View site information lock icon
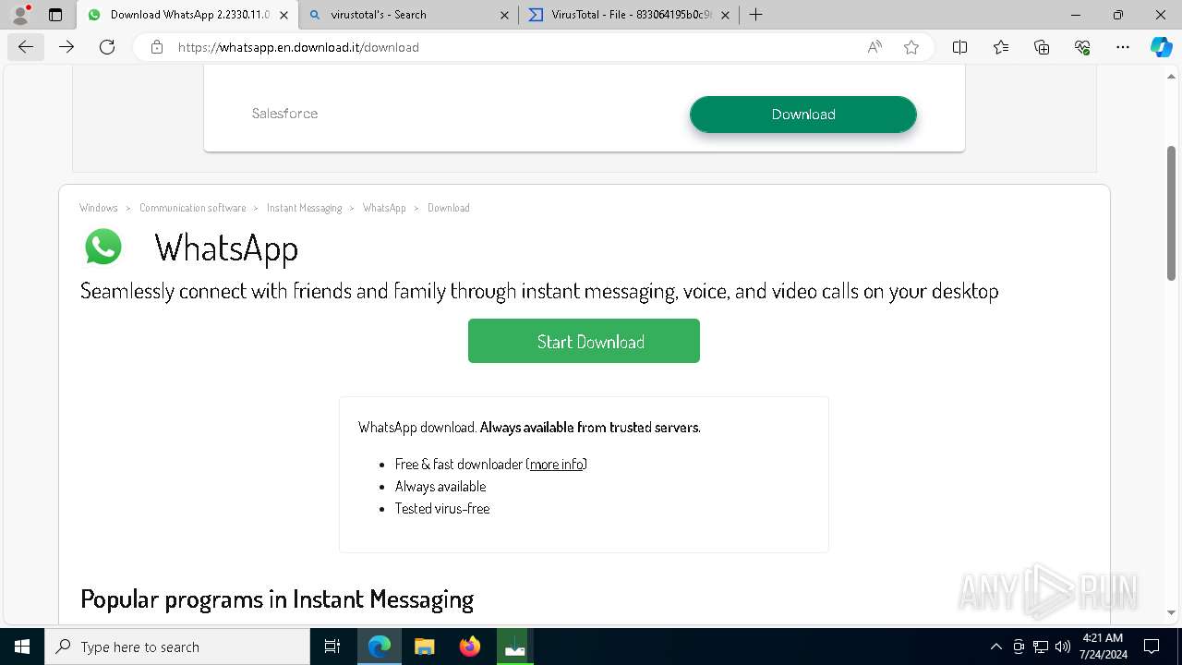This screenshot has height=665, width=1182. [157, 47]
